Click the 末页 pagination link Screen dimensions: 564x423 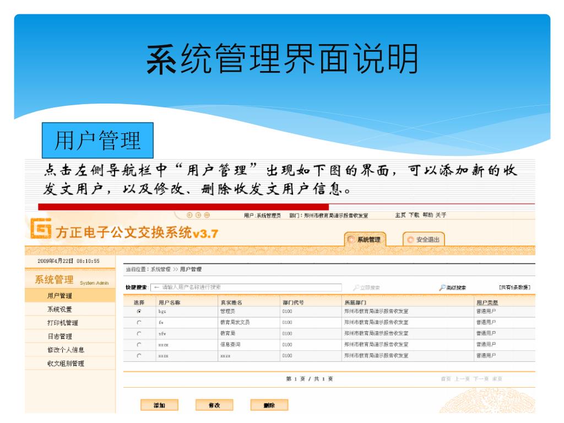click(497, 379)
